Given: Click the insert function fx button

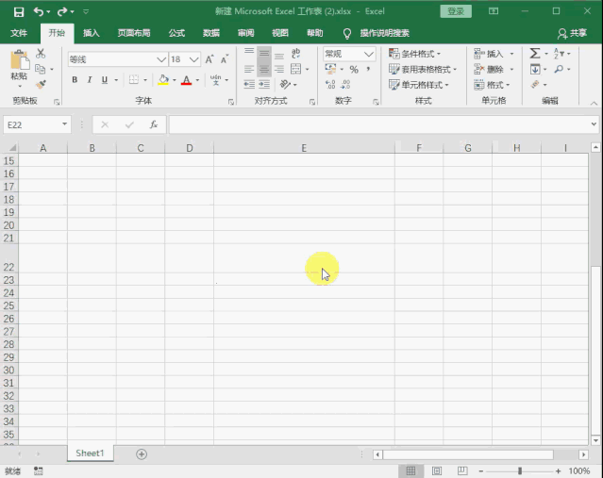Looking at the screenshot, I should point(154,124).
